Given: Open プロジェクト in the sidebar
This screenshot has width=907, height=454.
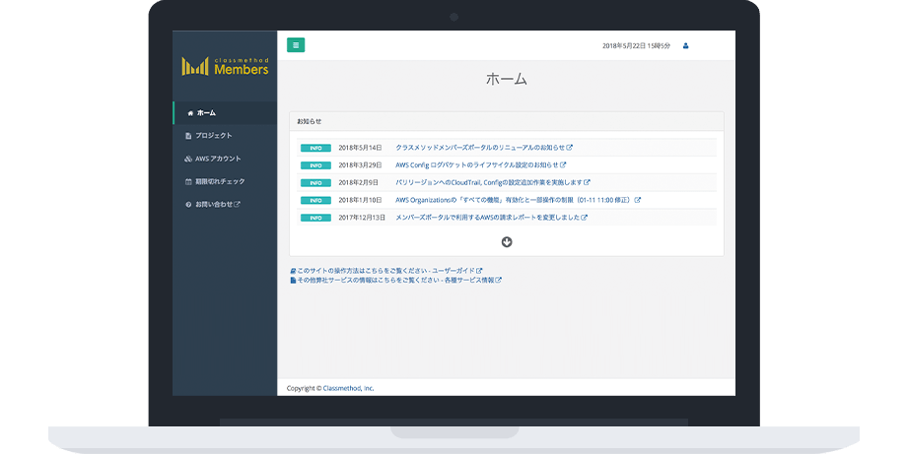Looking at the screenshot, I should click(213, 136).
